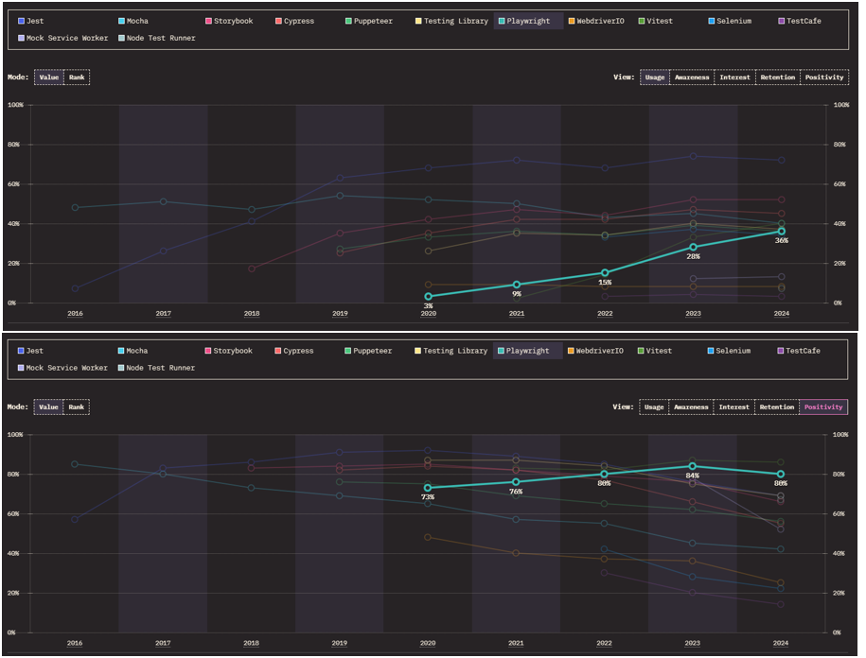Toggle Mock Service Worker in Positivity chart legend
Screen dimensions: 866x658
click(62, 368)
